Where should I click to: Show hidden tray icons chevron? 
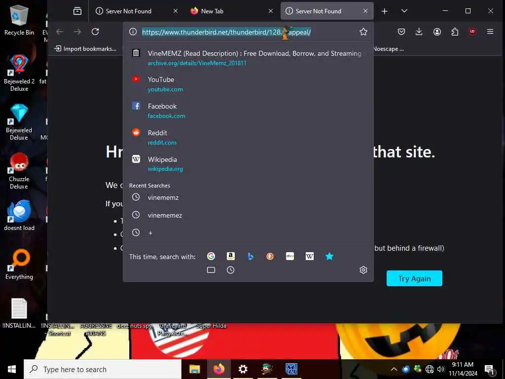click(x=394, y=369)
